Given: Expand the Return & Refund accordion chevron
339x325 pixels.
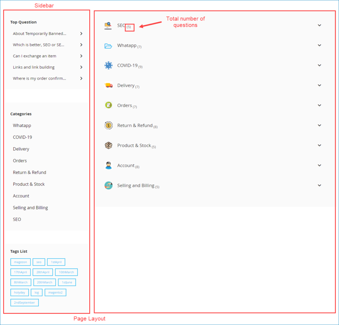Looking at the screenshot, I should (x=319, y=125).
